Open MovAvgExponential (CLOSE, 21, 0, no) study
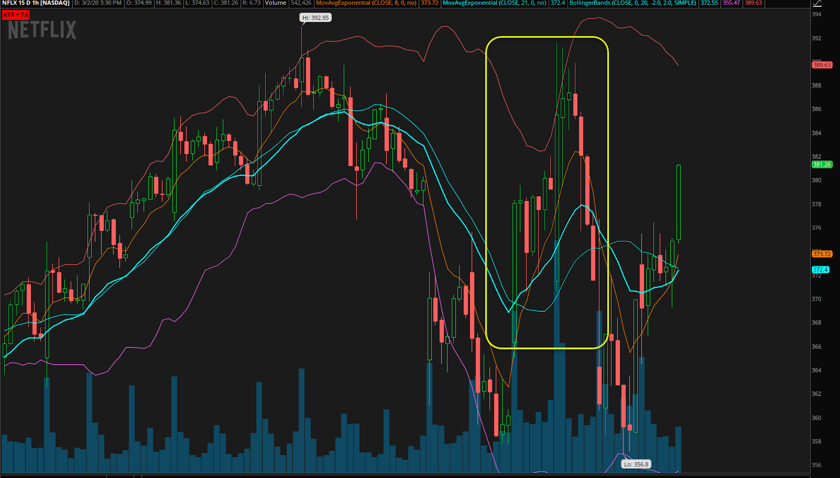This screenshot has width=840, height=478. [x=495, y=3]
